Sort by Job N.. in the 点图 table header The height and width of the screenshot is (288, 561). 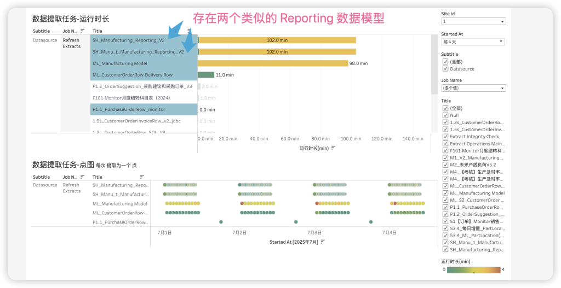point(82,177)
